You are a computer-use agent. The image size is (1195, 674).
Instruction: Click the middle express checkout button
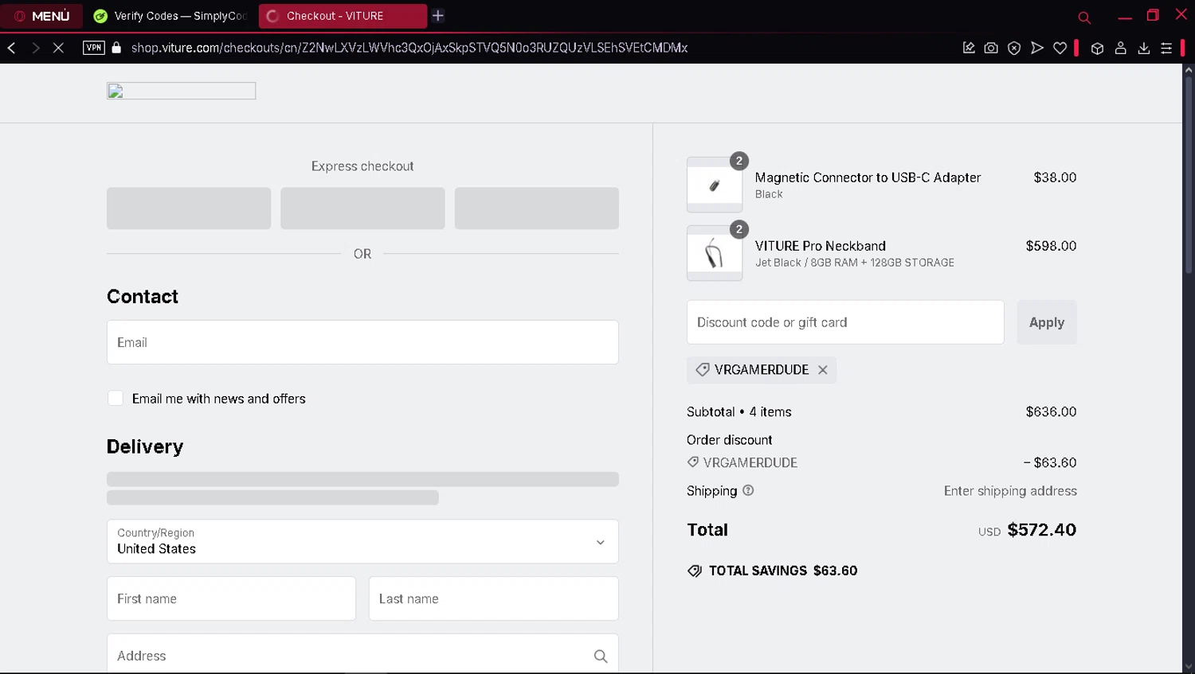point(362,208)
